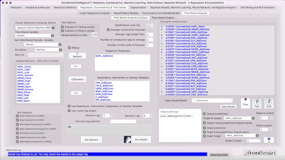Open Target to output dropdown
This screenshot has height=160, width=285.
(x=239, y=118)
